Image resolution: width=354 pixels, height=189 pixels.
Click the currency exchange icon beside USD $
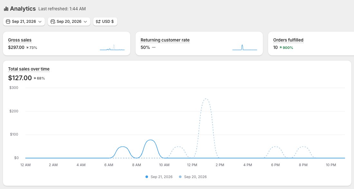click(x=98, y=22)
